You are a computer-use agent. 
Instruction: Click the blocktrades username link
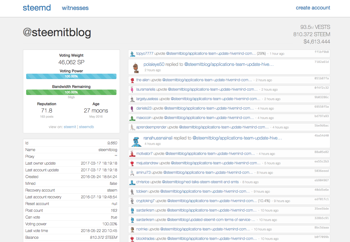(x=145, y=239)
